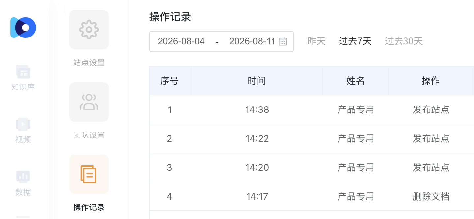Click the blue app logo icon
The image size is (474, 219).
[x=23, y=28]
